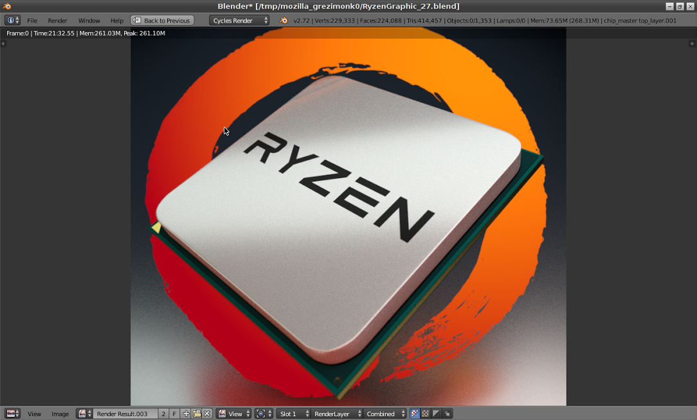Click chip_master top_layer.001 object name
This screenshot has width=697, height=420.
[x=640, y=21]
